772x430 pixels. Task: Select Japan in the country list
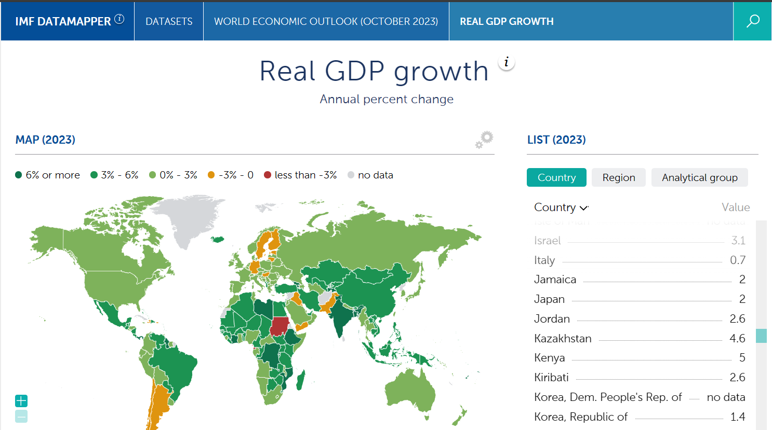[549, 299]
